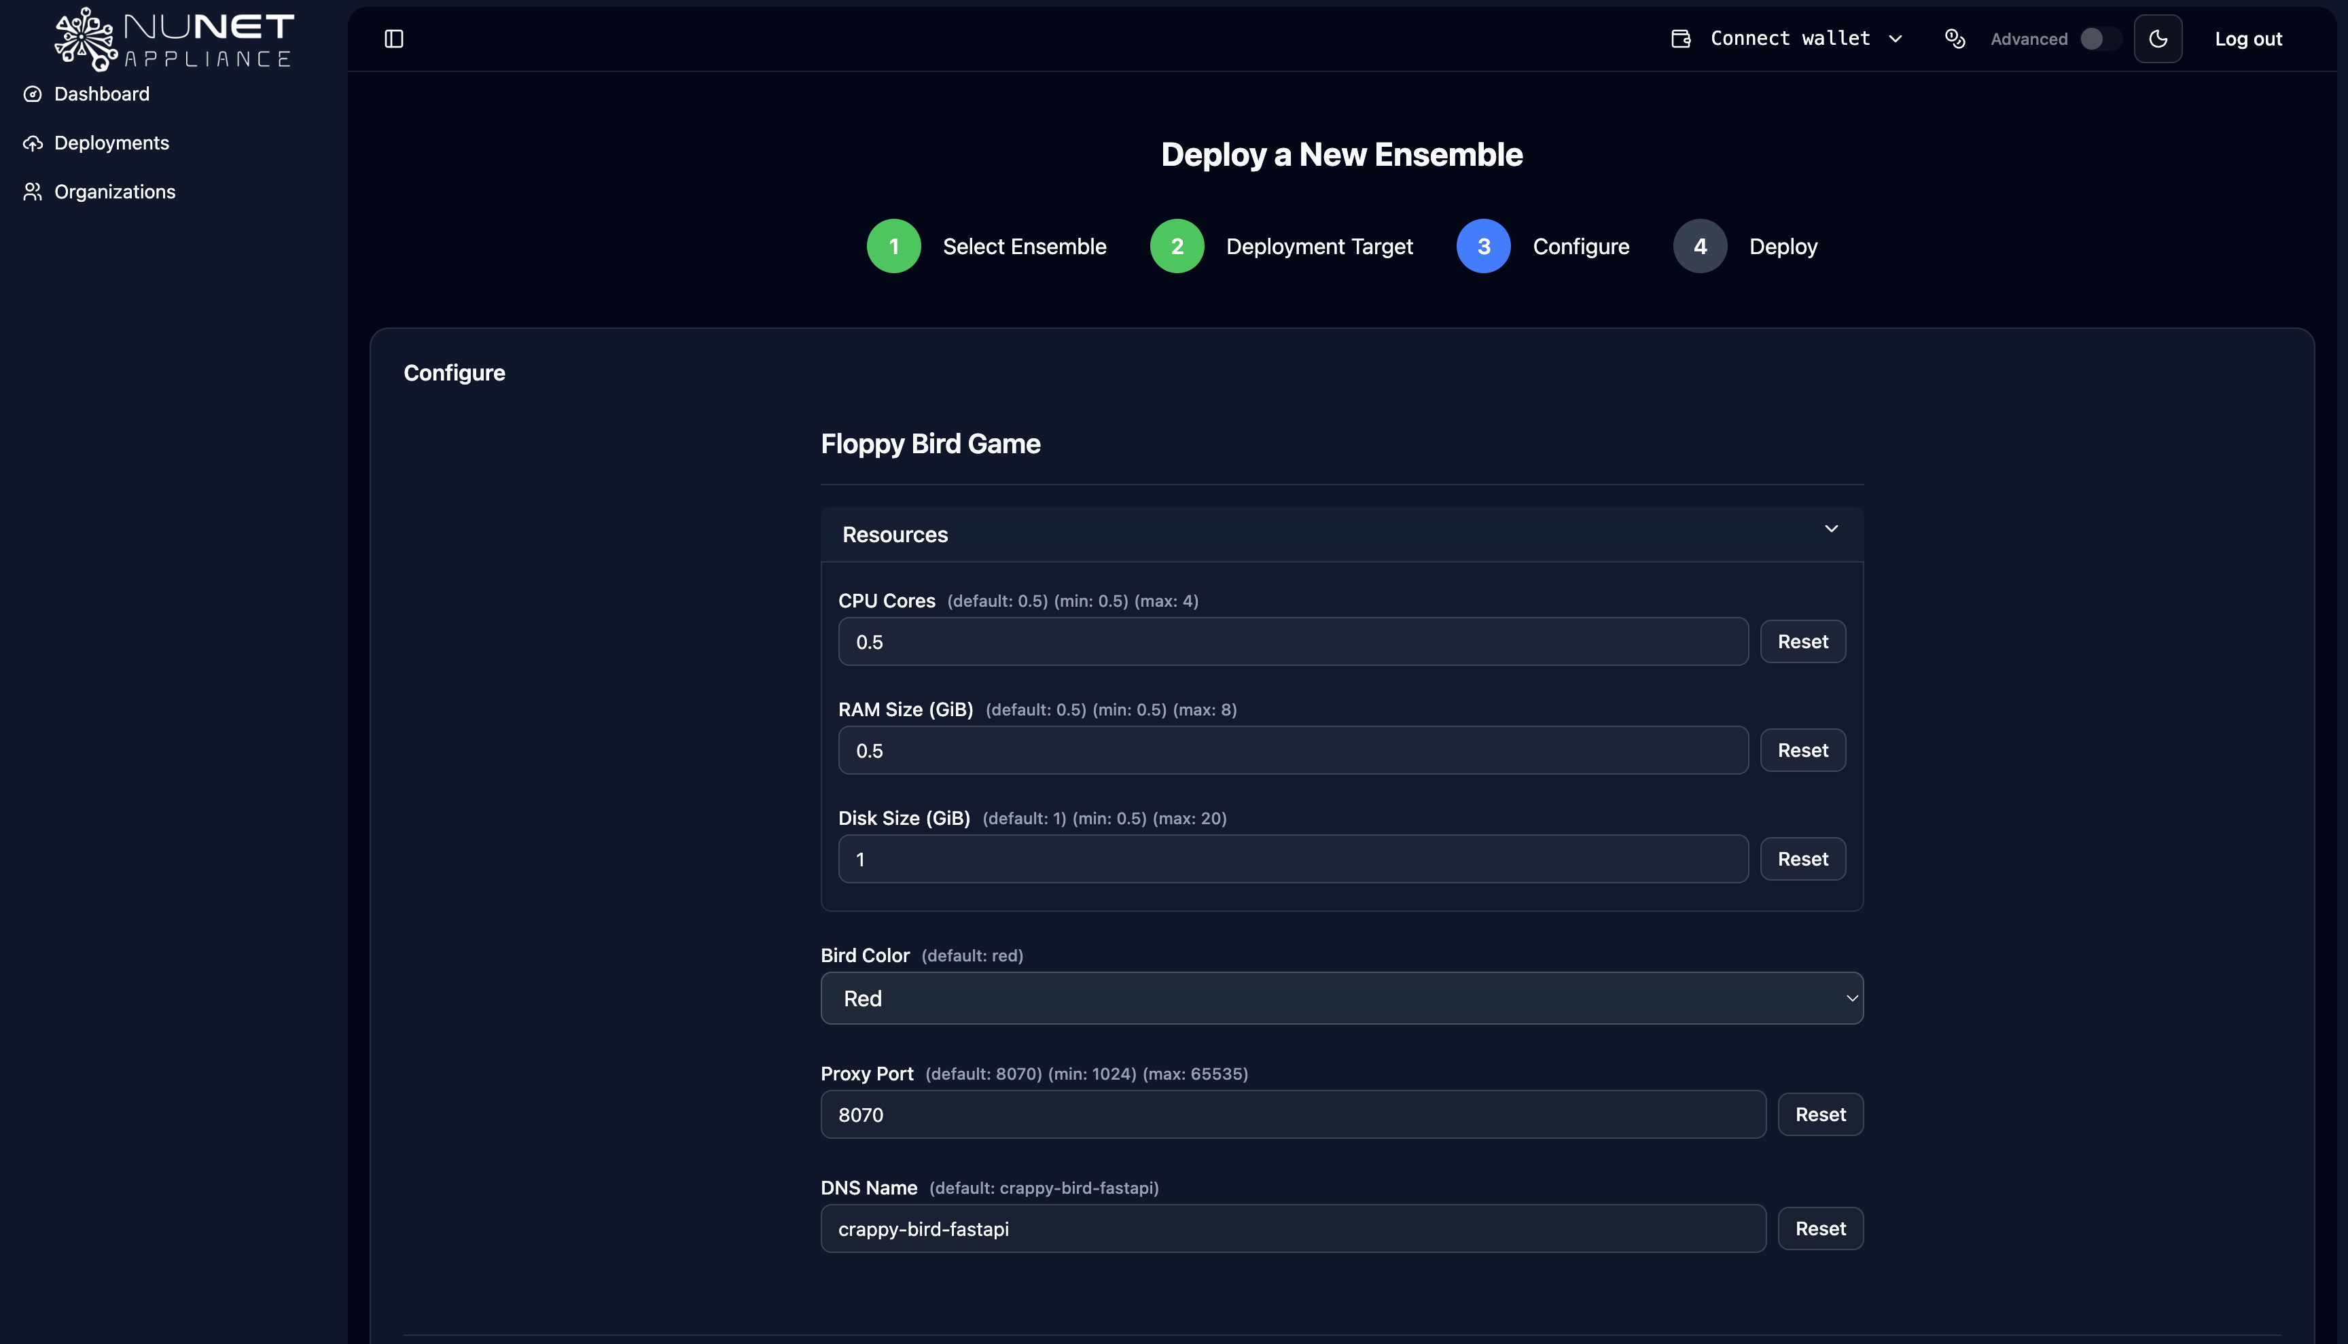Click step 2 Deployment Target circle

[x=1177, y=245]
